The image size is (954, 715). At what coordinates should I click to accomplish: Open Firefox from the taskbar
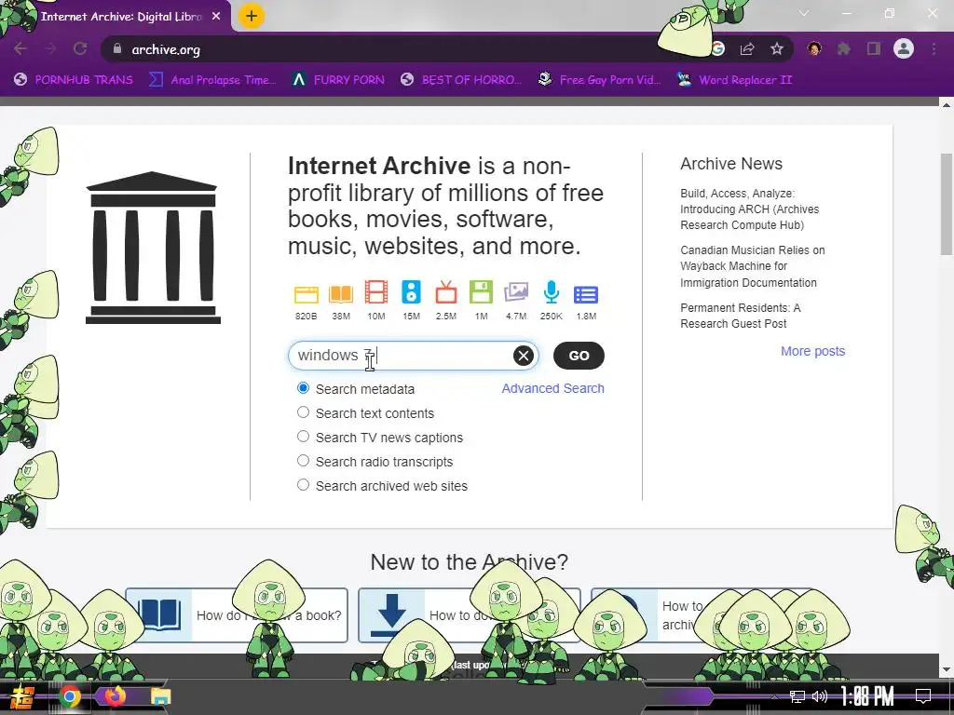click(115, 696)
